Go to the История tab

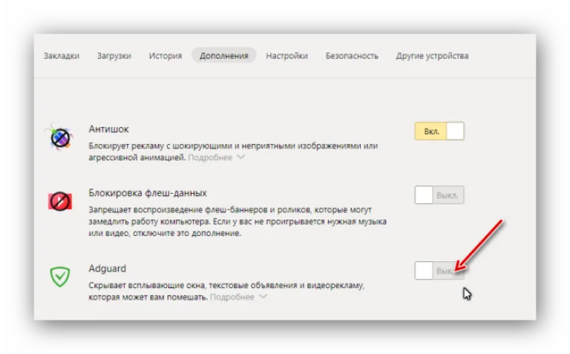pyautogui.click(x=166, y=56)
